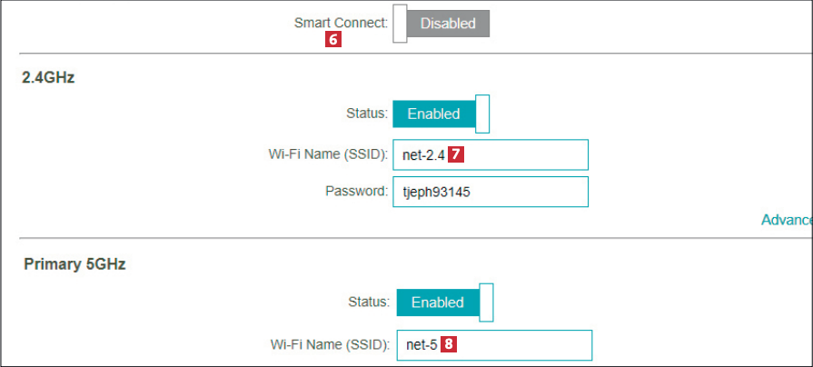813x367 pixels.
Task: Click the red number 7 callout marker
Action: [457, 154]
